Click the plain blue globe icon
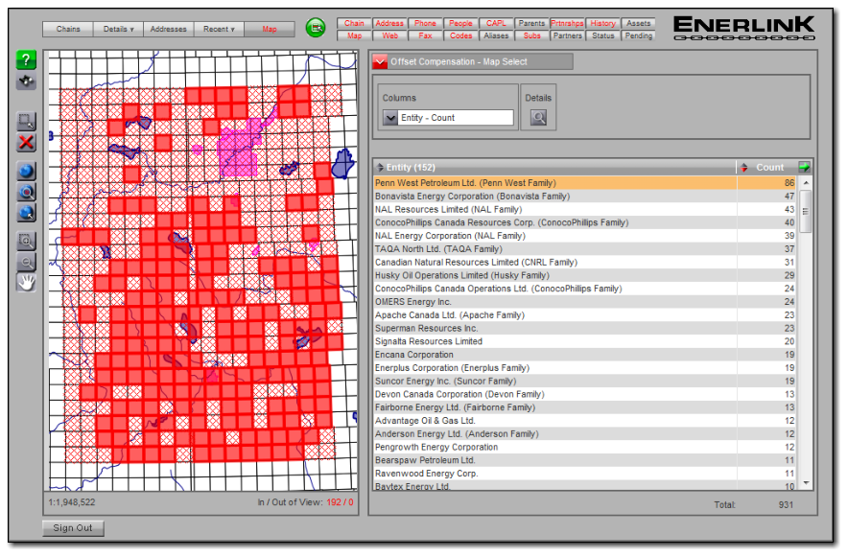The width and height of the screenshot is (848, 557). (x=26, y=172)
